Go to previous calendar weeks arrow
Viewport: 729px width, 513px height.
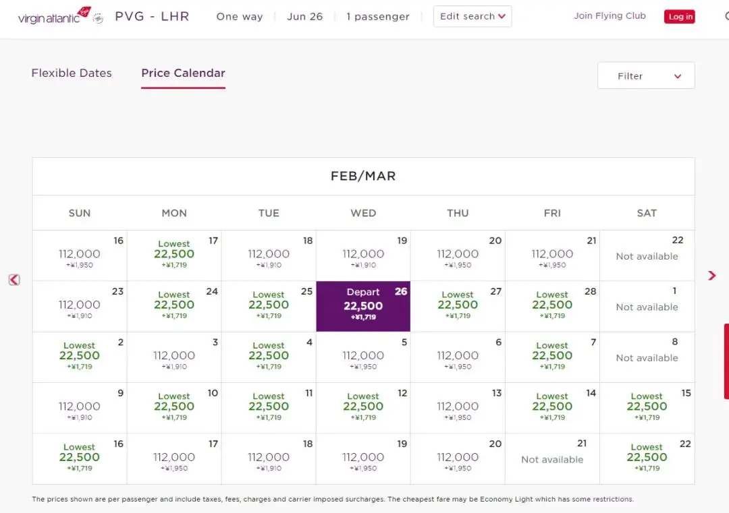pos(14,280)
